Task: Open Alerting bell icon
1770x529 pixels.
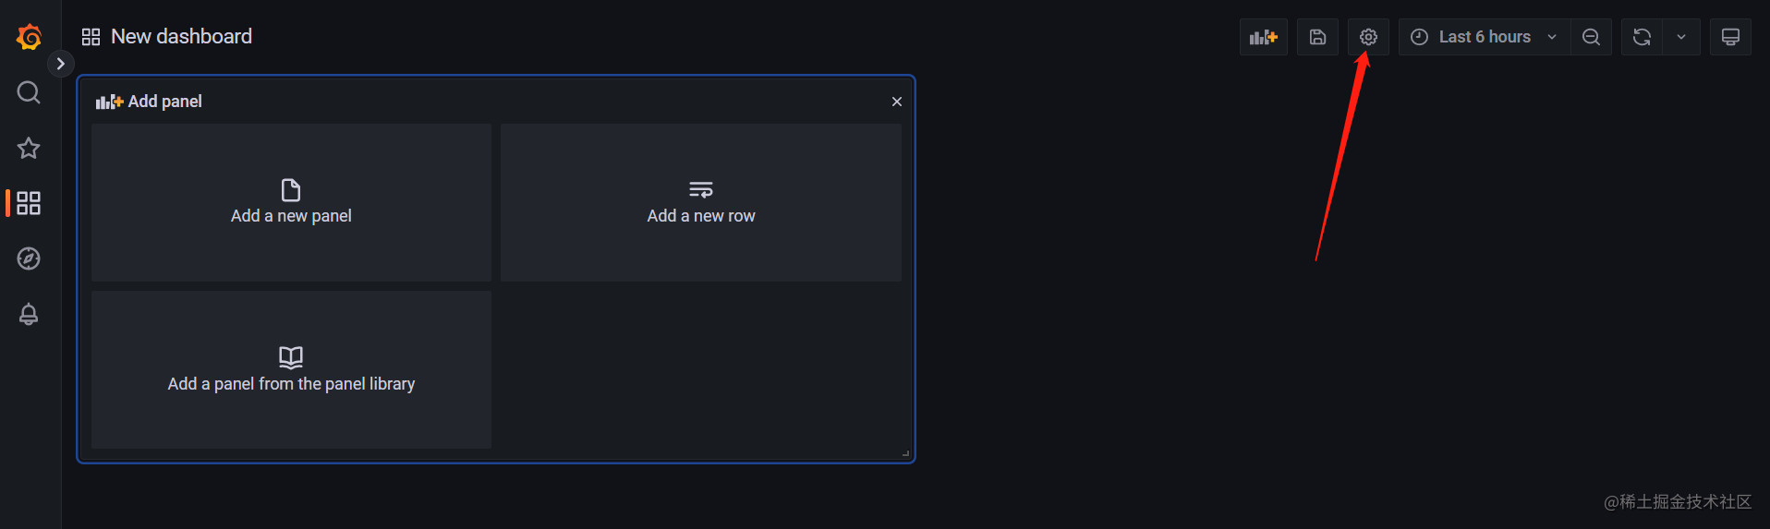Action: click(x=29, y=314)
